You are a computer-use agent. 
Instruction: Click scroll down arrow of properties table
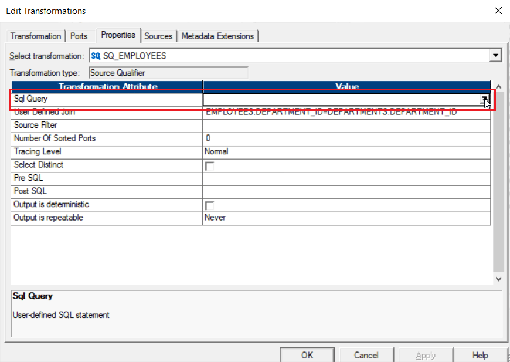pyautogui.click(x=498, y=279)
